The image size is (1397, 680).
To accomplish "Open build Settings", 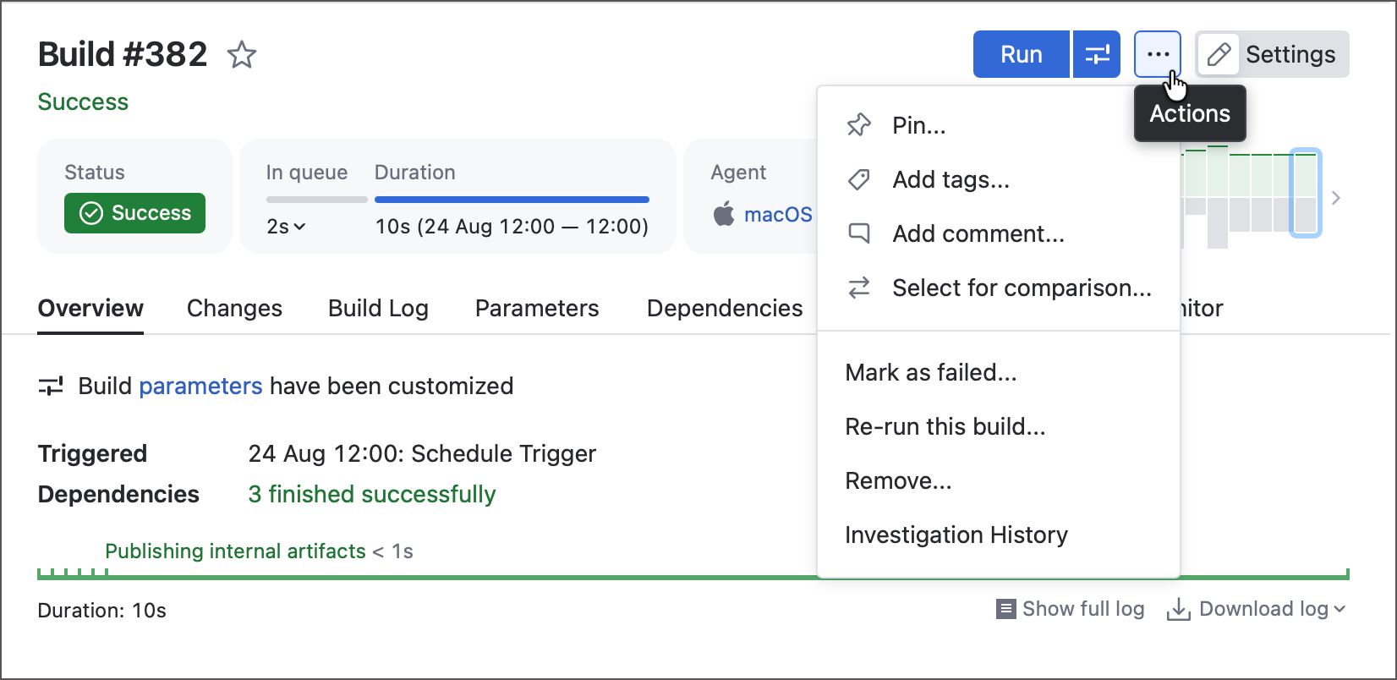I will (x=1272, y=54).
